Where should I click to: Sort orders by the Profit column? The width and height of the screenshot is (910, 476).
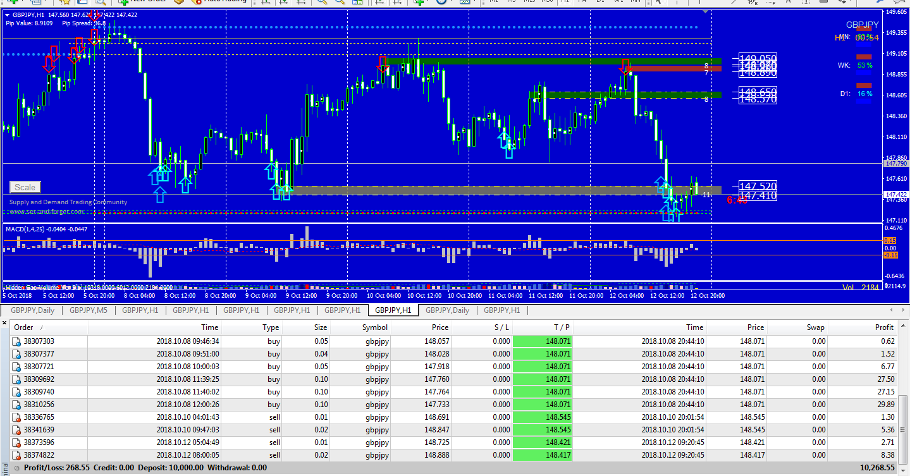pyautogui.click(x=884, y=327)
